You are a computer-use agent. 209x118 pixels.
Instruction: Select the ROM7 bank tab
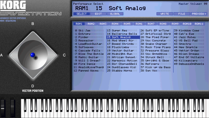click(x=151, y=24)
